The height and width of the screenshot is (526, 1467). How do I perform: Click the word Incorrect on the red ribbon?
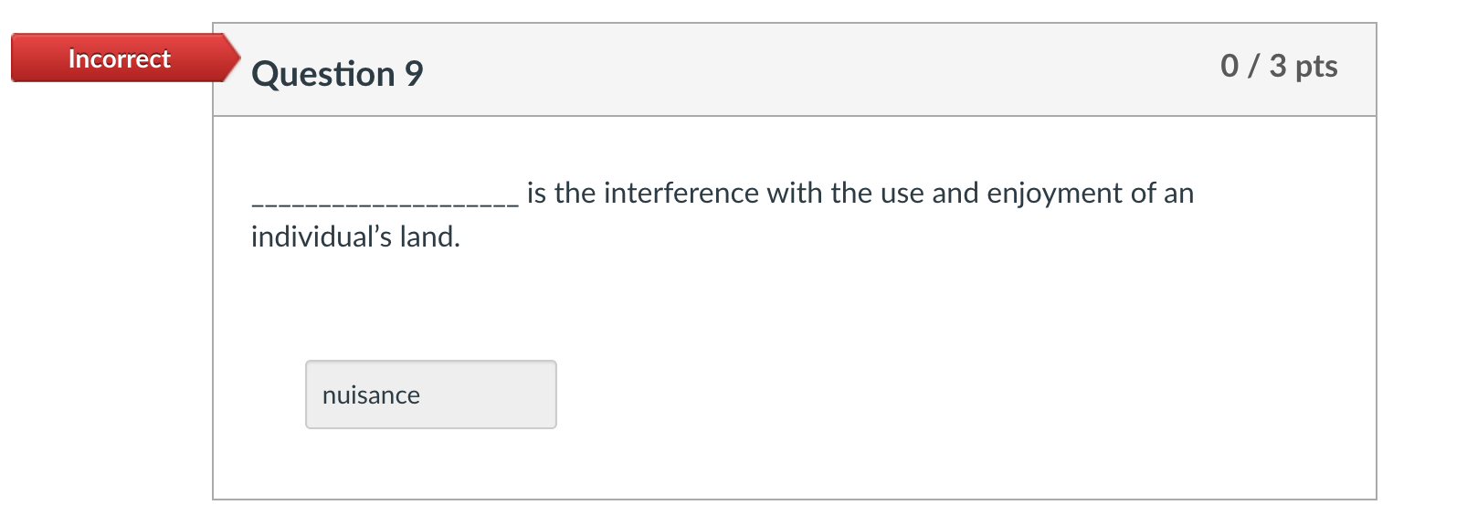tap(120, 58)
